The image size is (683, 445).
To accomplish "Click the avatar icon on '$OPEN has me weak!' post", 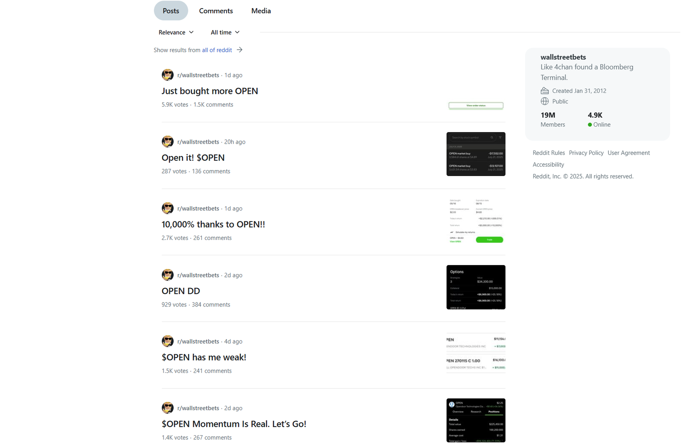I will coord(167,341).
